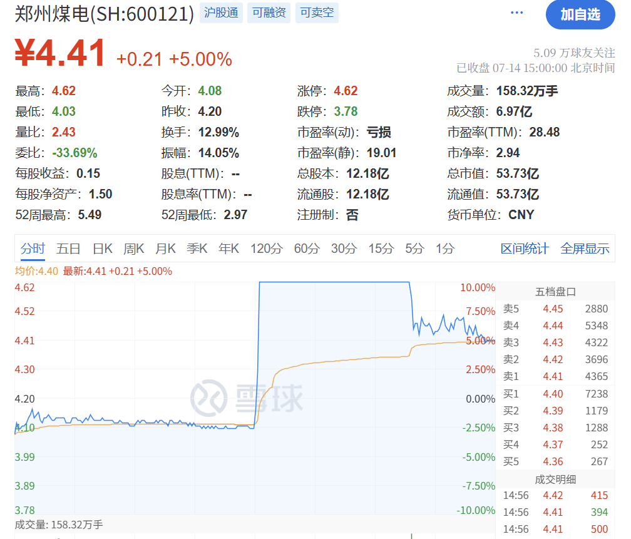Click 全屏显示 to view fullscreen
This screenshot has height=539, width=631.
585,249
